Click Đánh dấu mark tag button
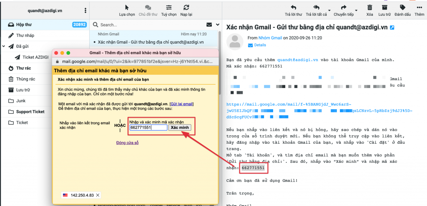Image resolution: width=427 pixels, height=206 pixels. (402, 10)
